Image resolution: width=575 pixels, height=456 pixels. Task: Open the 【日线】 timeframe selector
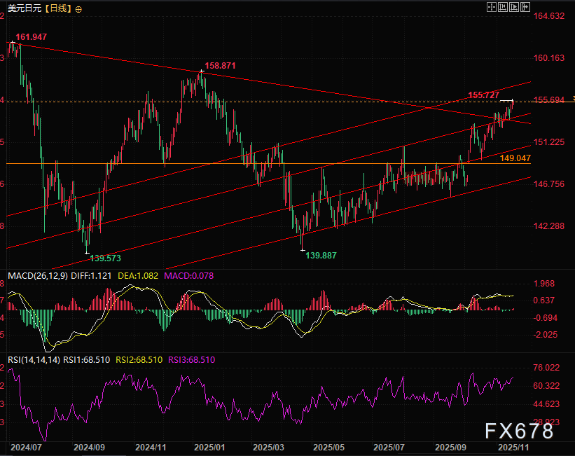coord(57,9)
